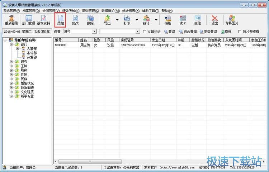
Task: Expand the 人事部 tree node
Action: tap(18, 49)
